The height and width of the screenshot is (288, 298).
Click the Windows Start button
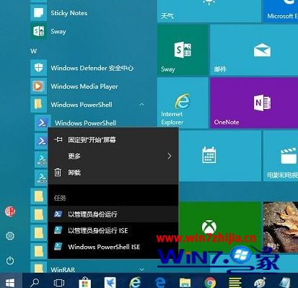point(10,283)
